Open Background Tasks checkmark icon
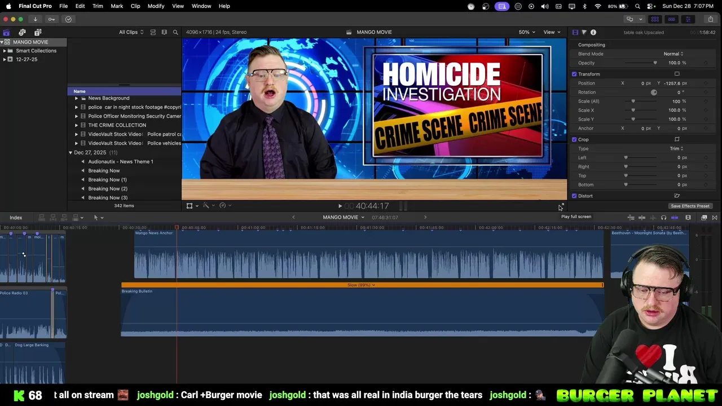This screenshot has height=406, width=722. pyautogui.click(x=68, y=19)
